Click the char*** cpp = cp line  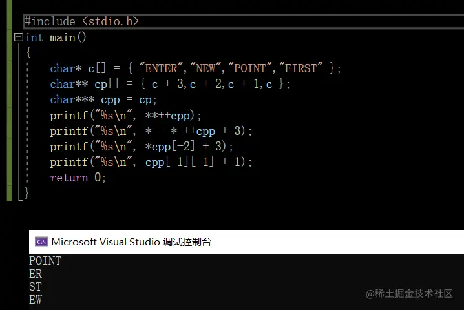tap(103, 99)
